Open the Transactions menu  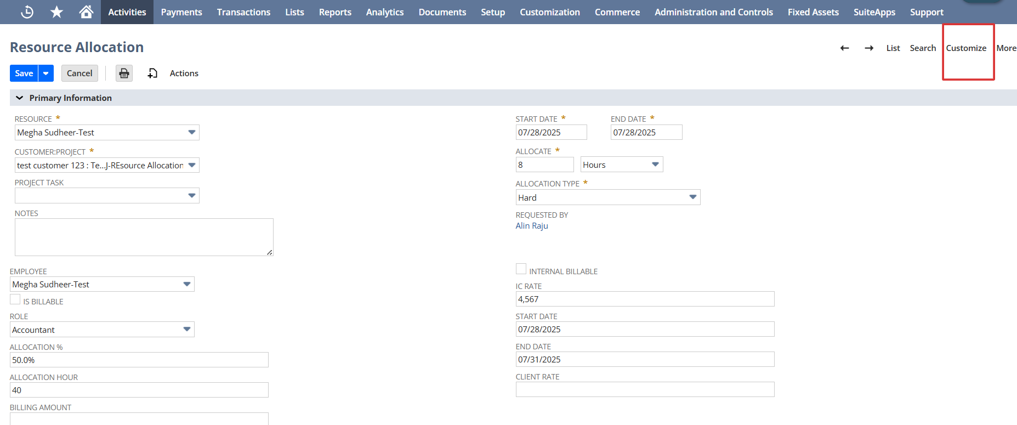coord(243,12)
